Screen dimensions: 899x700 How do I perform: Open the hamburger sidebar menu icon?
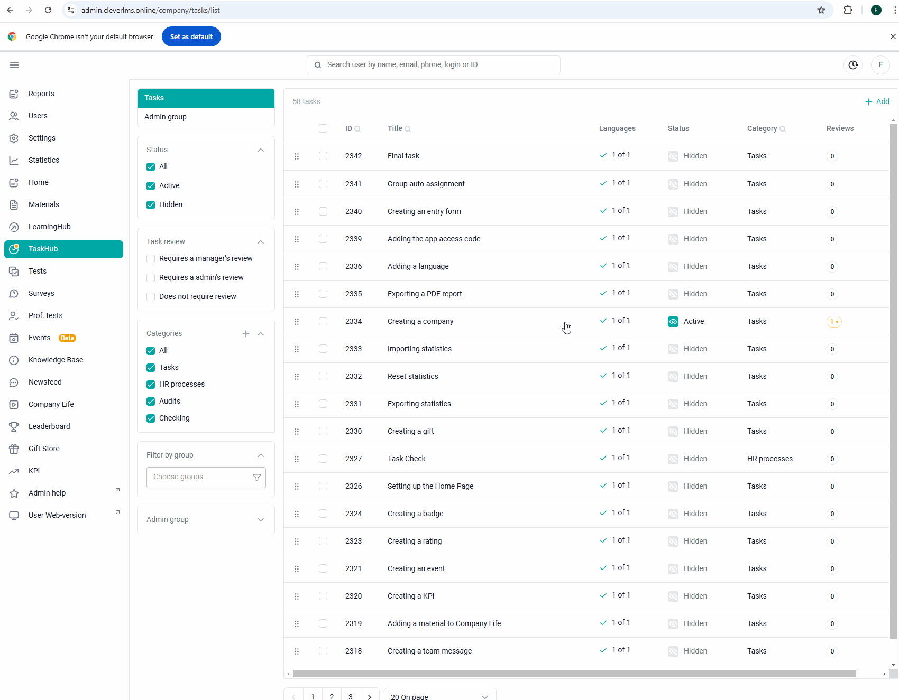(x=14, y=65)
